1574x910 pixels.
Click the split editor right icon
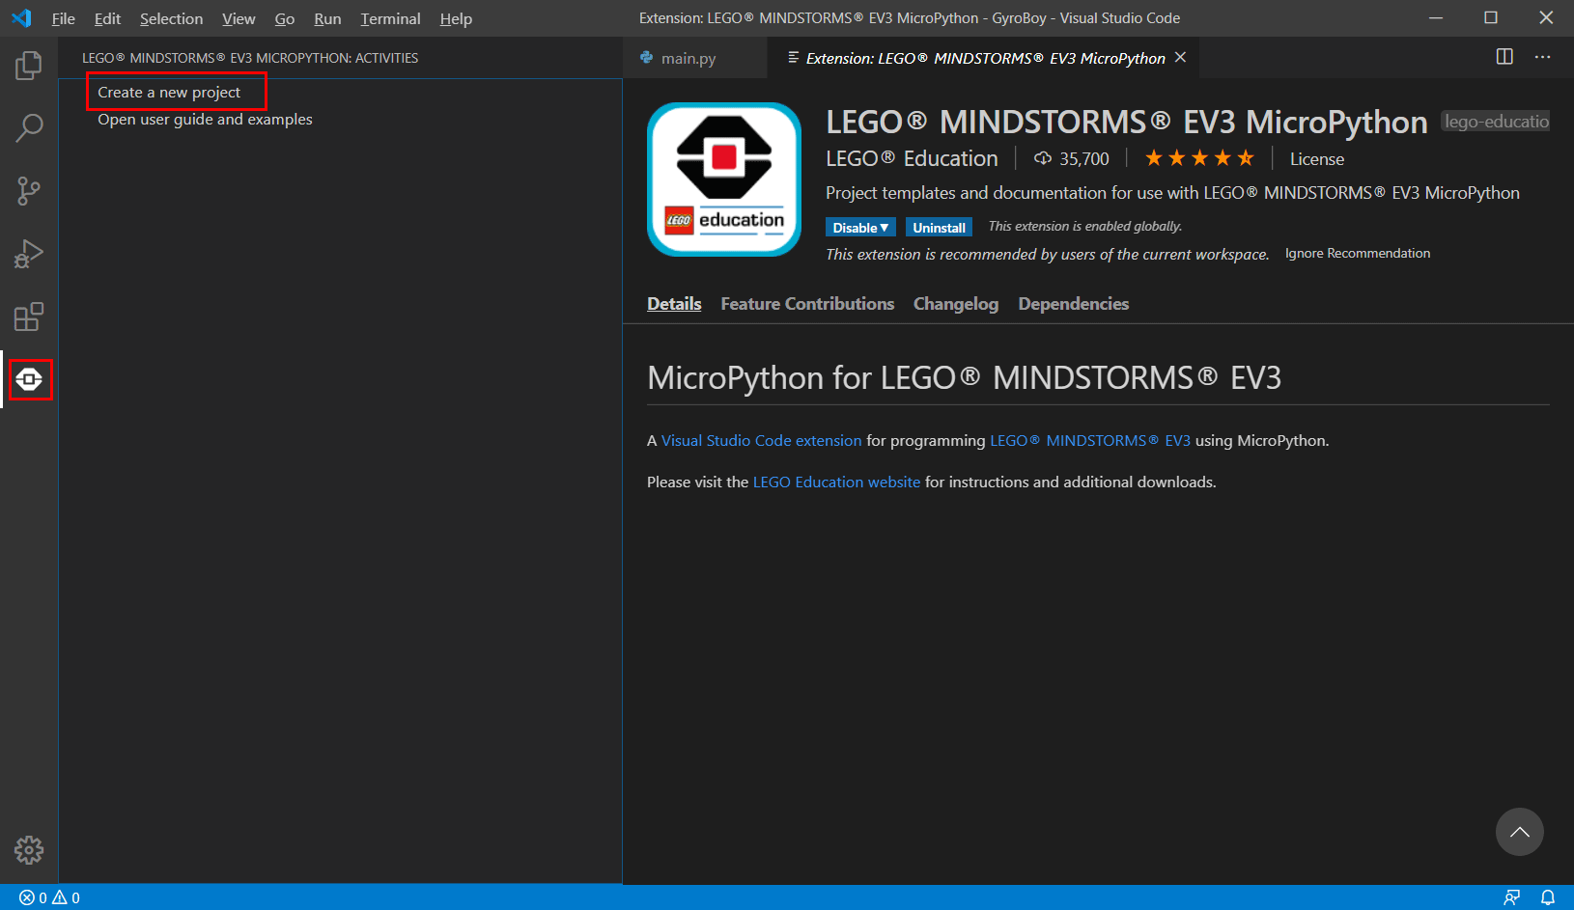(x=1504, y=57)
